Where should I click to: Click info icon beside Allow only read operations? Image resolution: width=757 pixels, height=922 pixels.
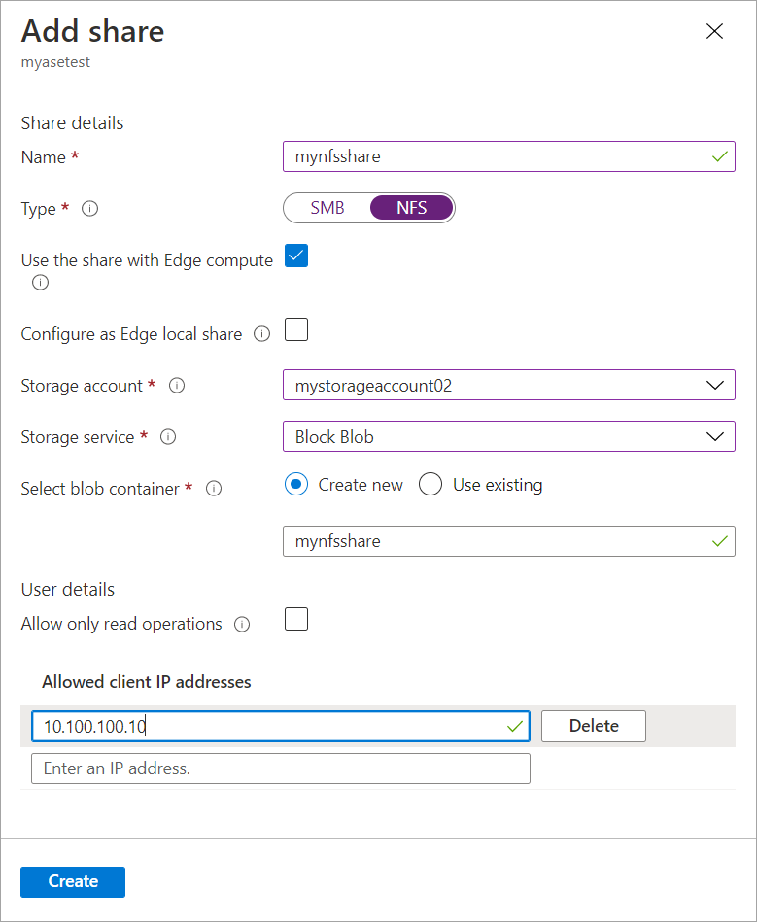tap(243, 624)
